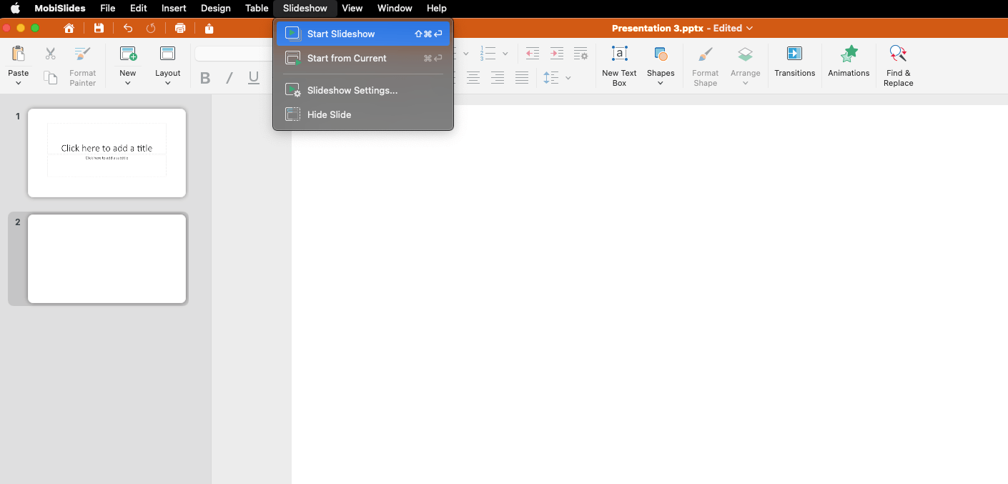Decrease the paragraph indent
Image resolution: width=1008 pixels, height=484 pixels.
pos(533,54)
